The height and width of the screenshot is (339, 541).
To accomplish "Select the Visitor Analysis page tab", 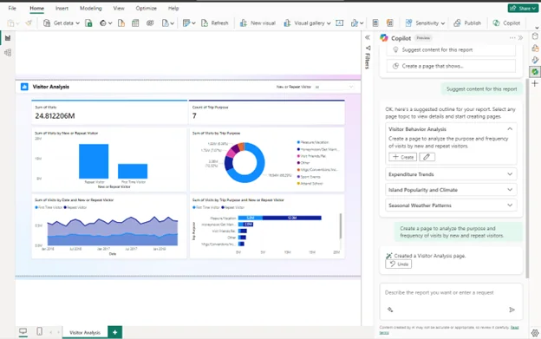I will 85,332.
